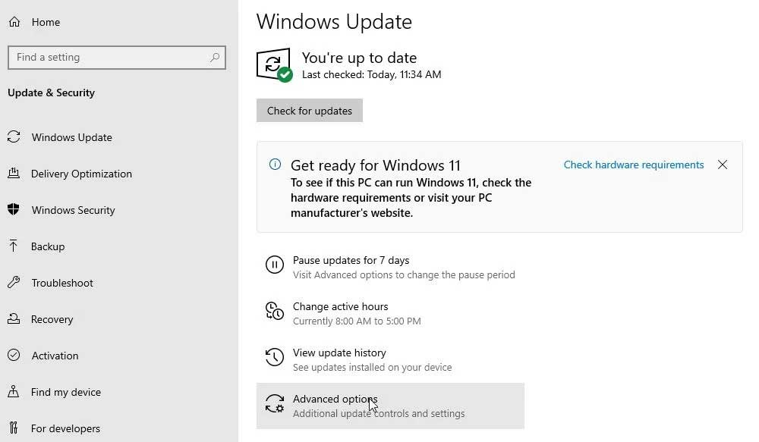Click the Backup icon in the sidebar
Screen dimensions: 759x442
[15, 246]
